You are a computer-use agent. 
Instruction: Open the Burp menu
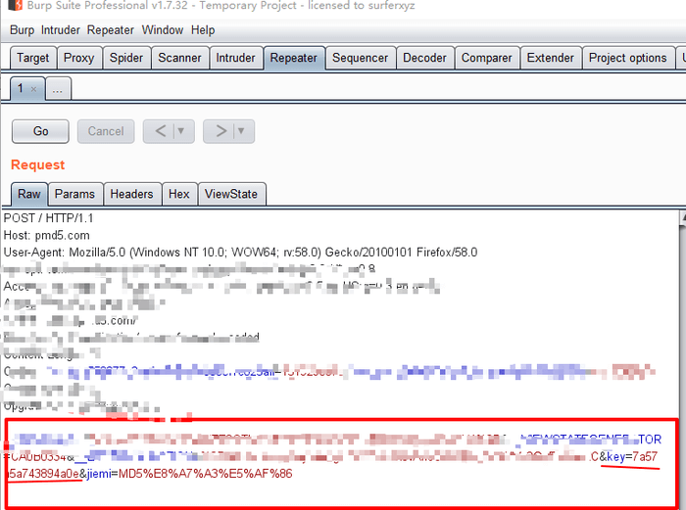[22, 30]
